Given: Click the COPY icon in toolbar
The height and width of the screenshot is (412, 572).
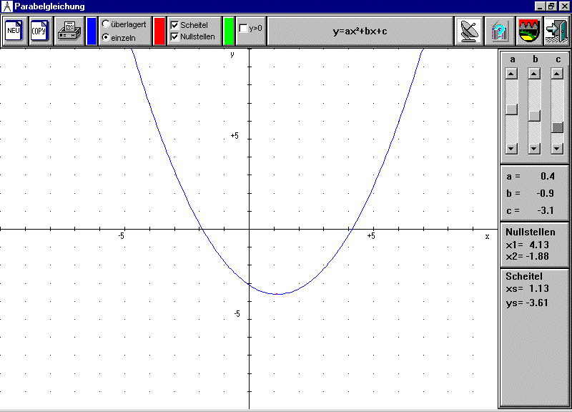Looking at the screenshot, I should (40, 31).
